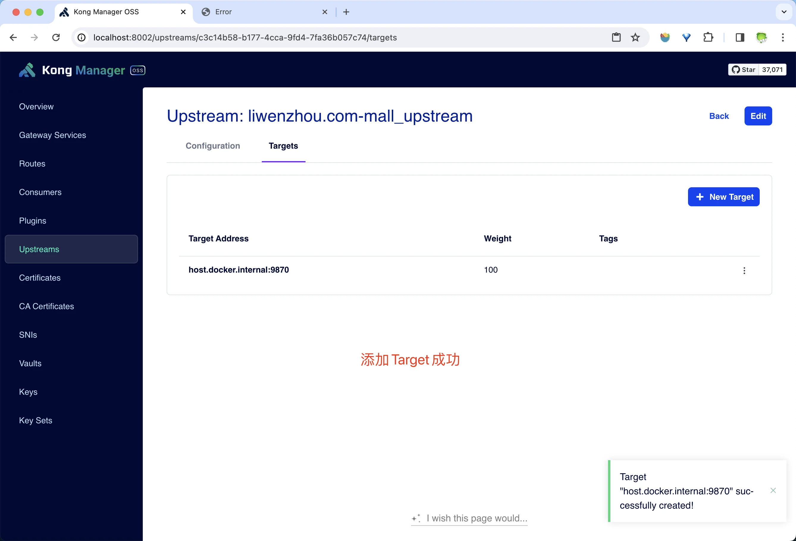This screenshot has height=541, width=796.
Task: Switch to the Error browser tab
Action: 260,12
